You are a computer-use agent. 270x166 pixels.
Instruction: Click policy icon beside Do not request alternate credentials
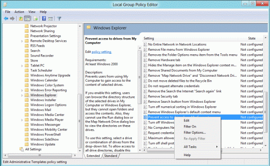pyautogui.click(x=145, y=86)
